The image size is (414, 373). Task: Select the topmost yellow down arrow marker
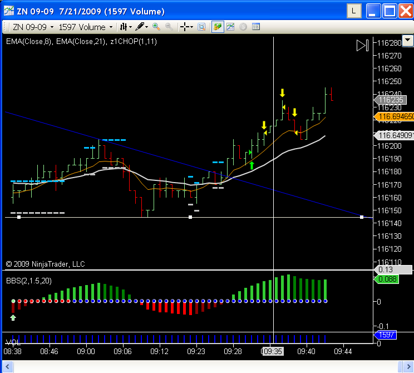click(282, 93)
